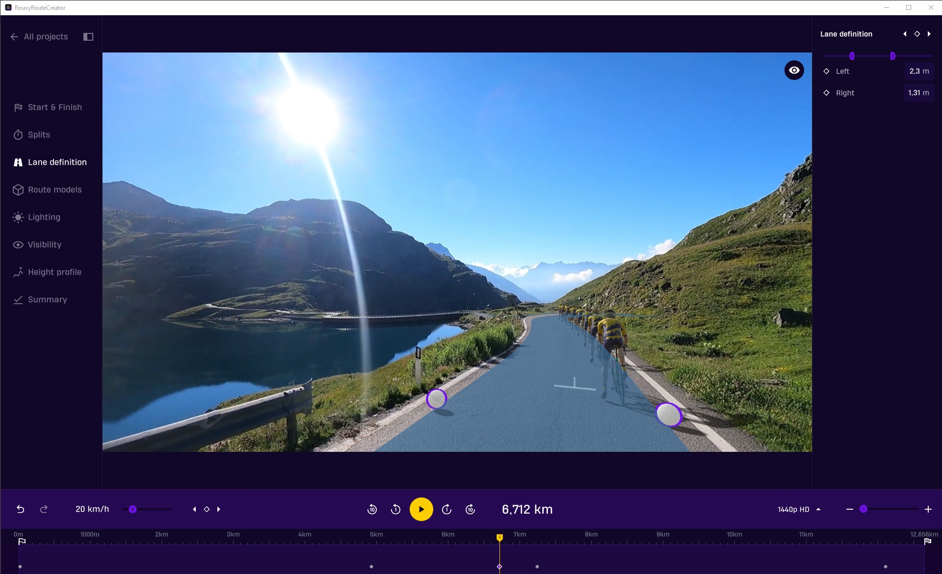942x574 pixels.
Task: Zoom in timeline with plus icon
Action: pyautogui.click(x=928, y=509)
